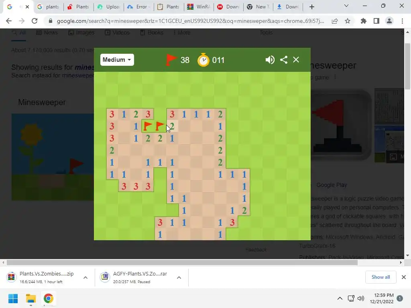This screenshot has width=411, height=308.
Task: Open the Books search filter
Action: [151, 32]
